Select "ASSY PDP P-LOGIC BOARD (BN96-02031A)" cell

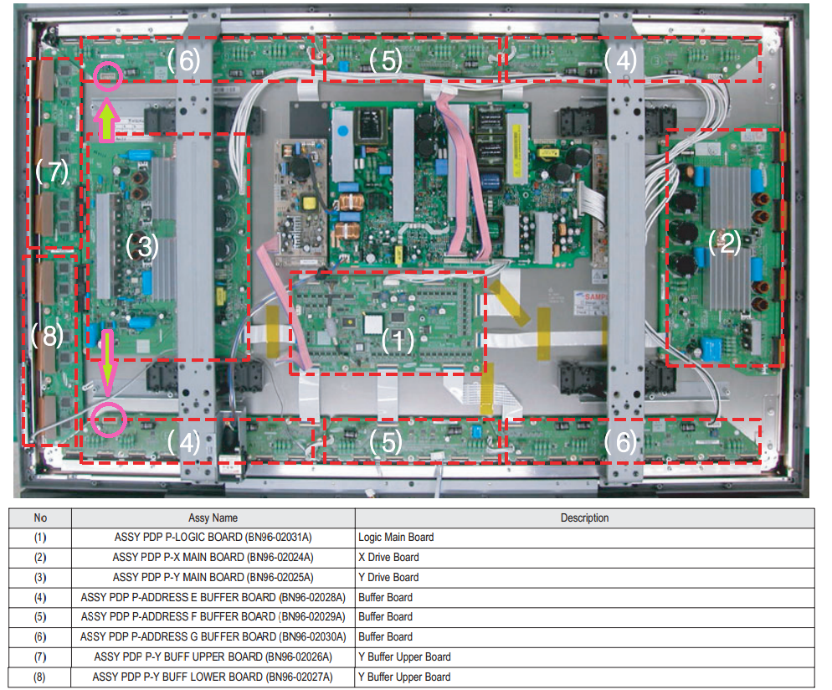pyautogui.click(x=213, y=538)
